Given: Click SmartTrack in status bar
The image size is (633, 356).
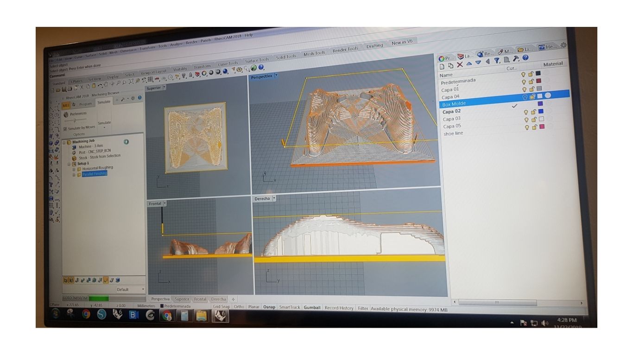Looking at the screenshot, I should pos(290,307).
